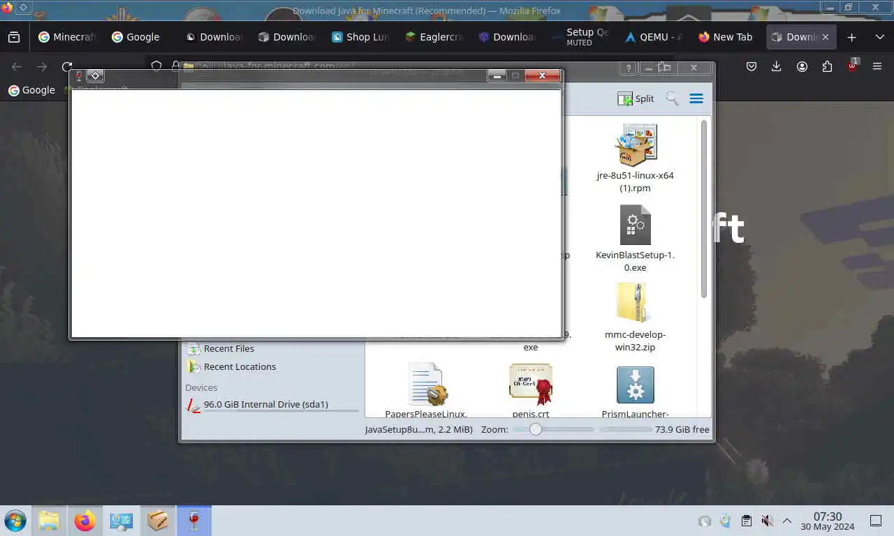This screenshot has height=536, width=894.
Task: Switch to Firefox from taskbar
Action: click(85, 521)
